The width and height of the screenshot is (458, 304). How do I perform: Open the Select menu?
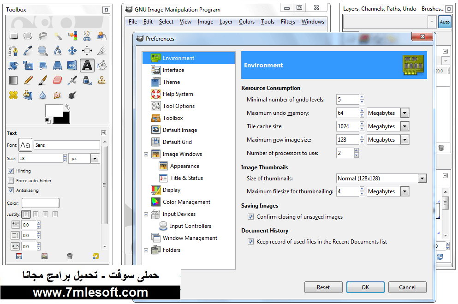tap(166, 22)
